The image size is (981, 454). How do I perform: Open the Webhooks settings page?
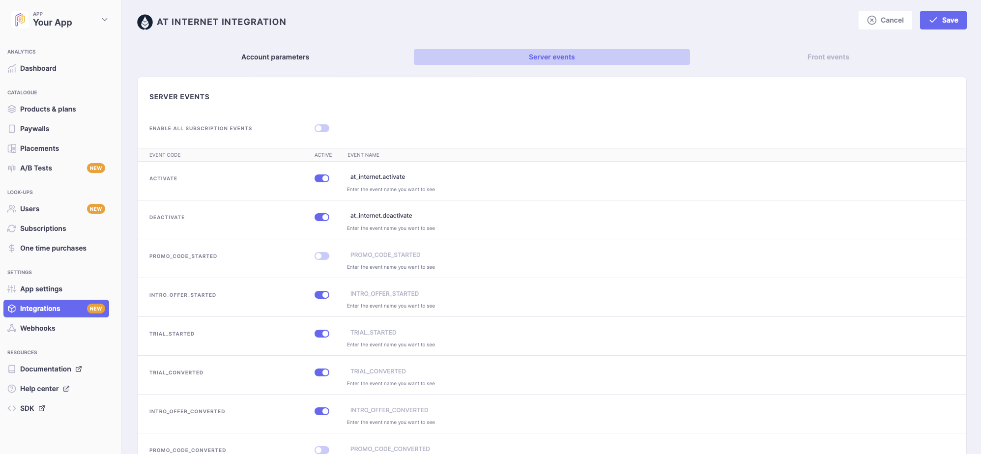56,328
